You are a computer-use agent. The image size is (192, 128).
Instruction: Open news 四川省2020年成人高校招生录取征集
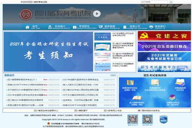click(x=81, y=90)
